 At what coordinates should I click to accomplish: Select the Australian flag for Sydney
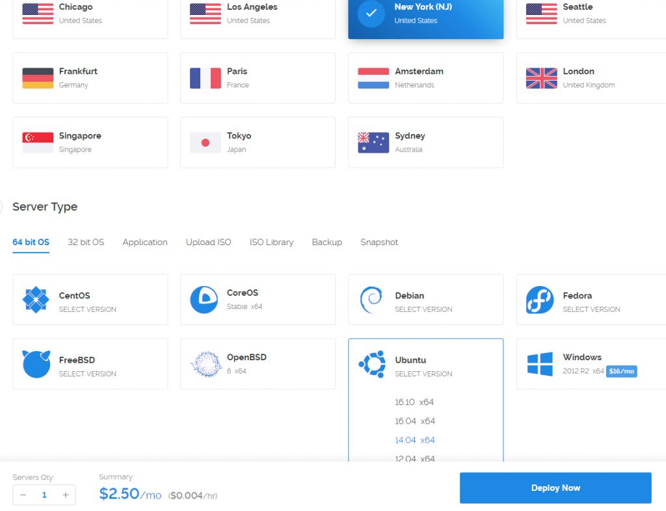pyautogui.click(x=373, y=142)
